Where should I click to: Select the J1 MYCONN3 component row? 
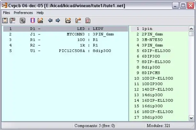[x=64, y=34]
